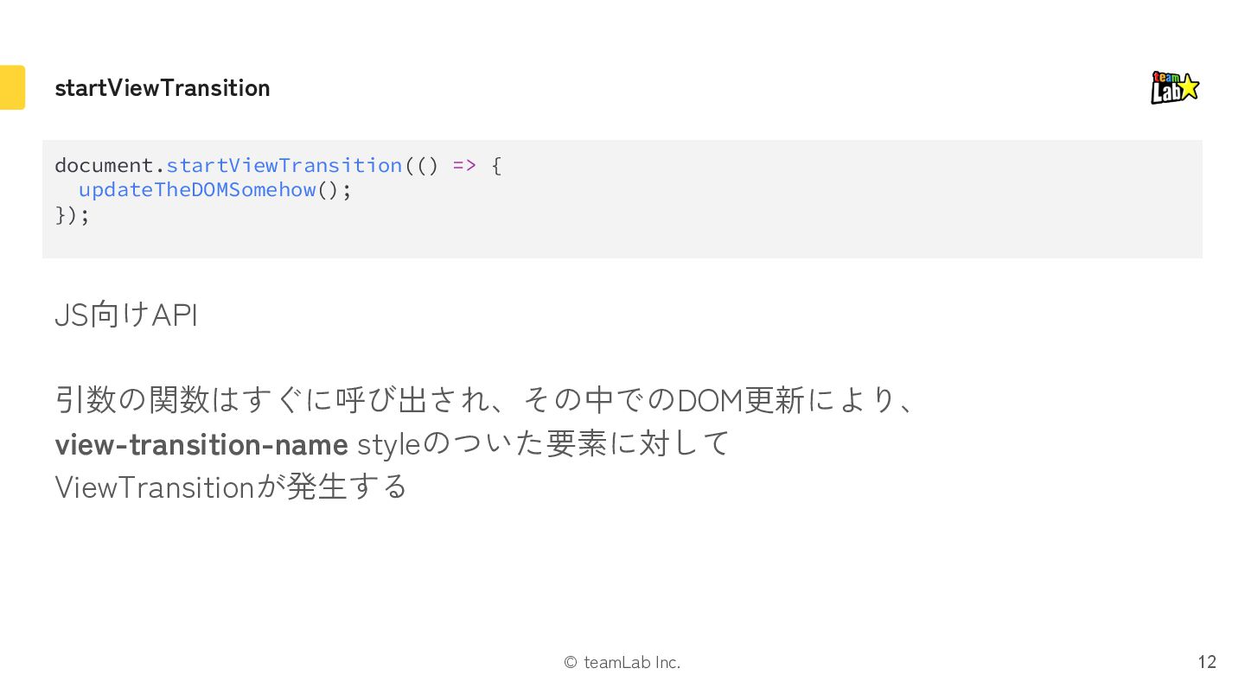Click the yellow accent block beside the title
The image size is (1245, 700).
12,87
